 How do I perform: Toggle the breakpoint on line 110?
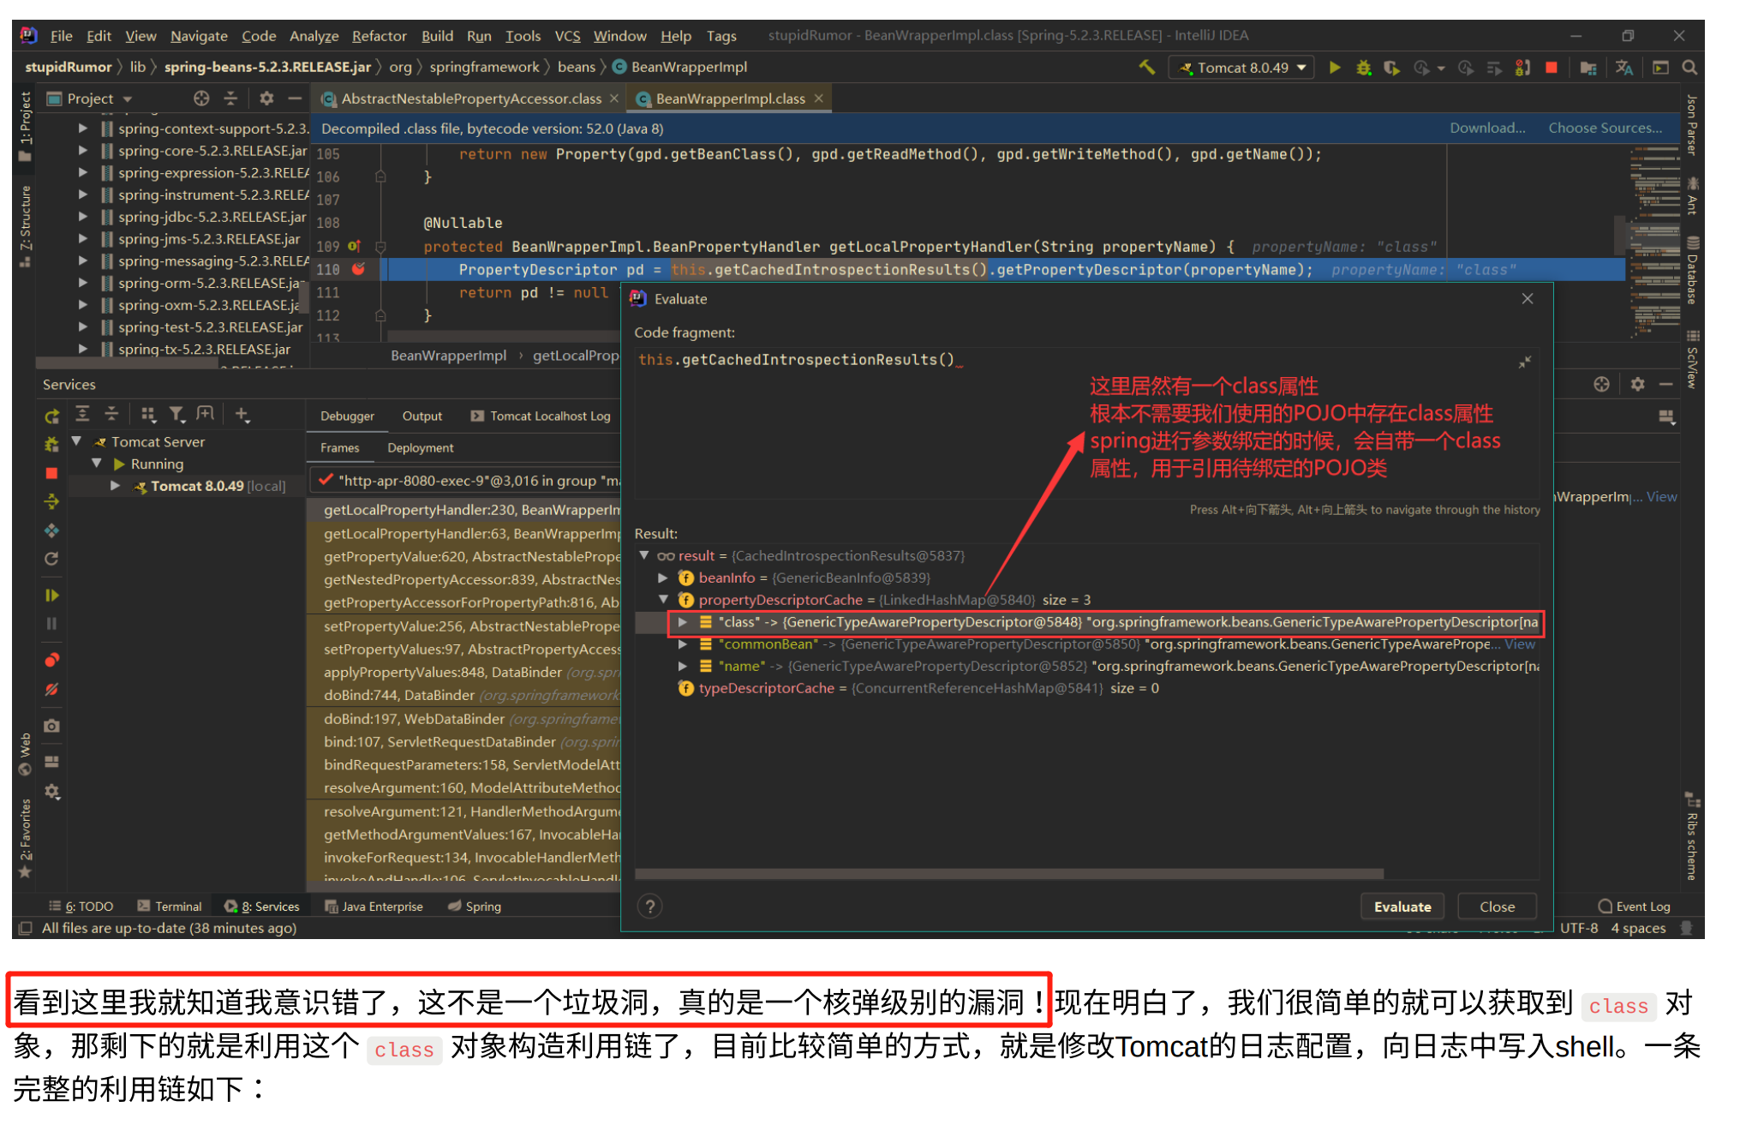click(359, 269)
